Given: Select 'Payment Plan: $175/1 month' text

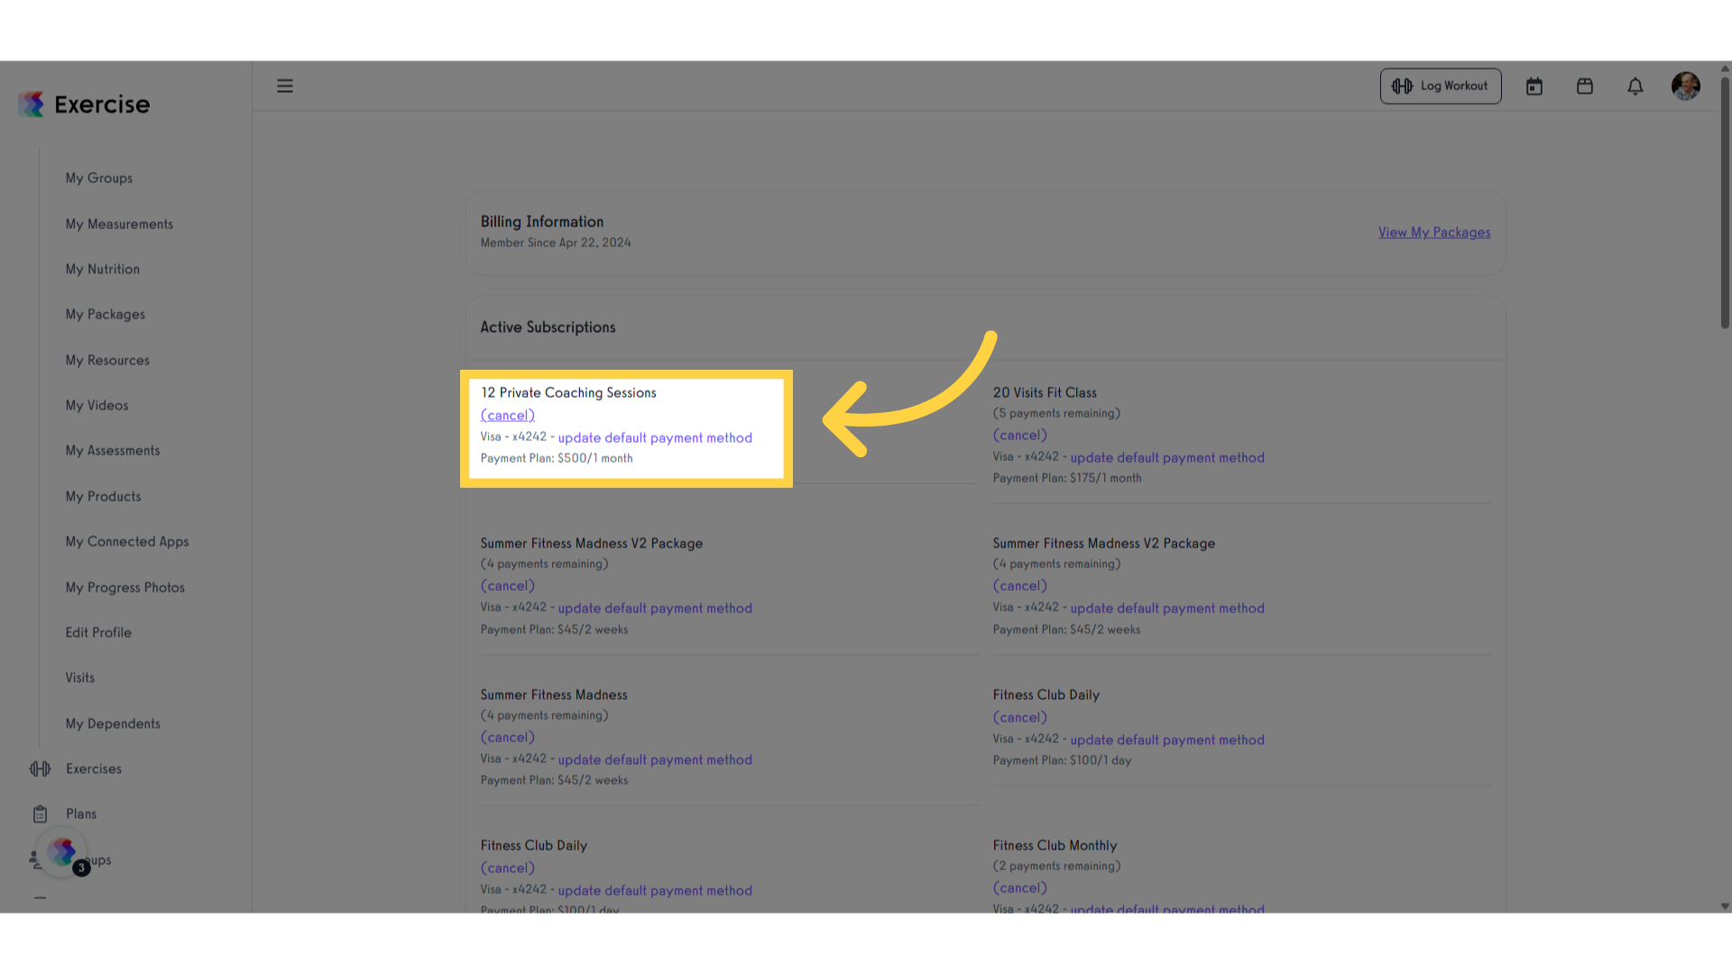Looking at the screenshot, I should pyautogui.click(x=1067, y=478).
